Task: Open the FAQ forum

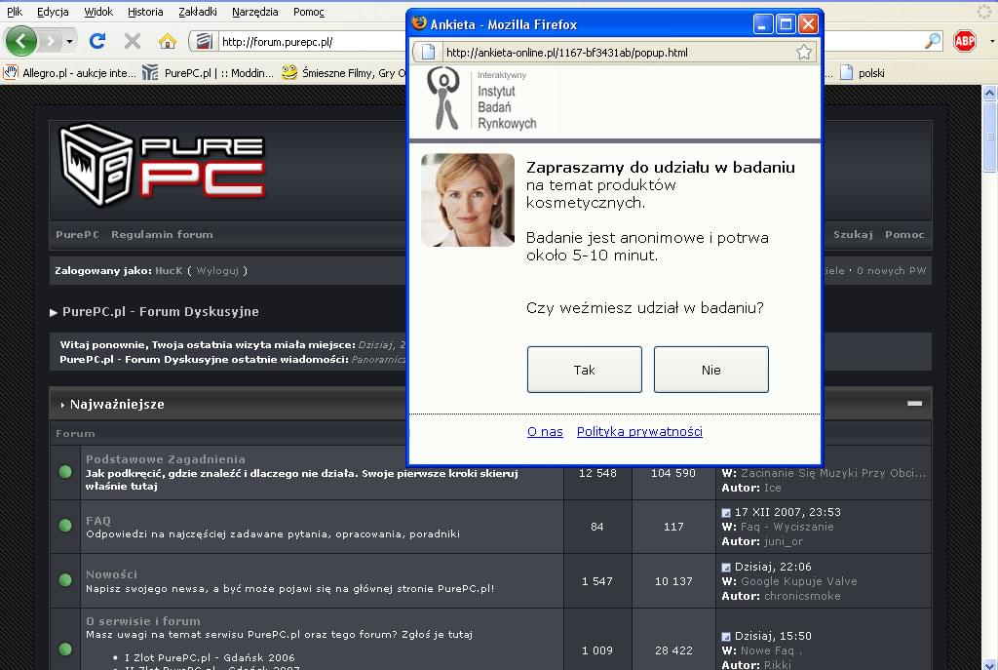Action: pyautogui.click(x=98, y=521)
